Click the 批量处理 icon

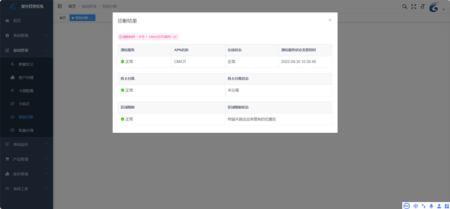click(12, 130)
